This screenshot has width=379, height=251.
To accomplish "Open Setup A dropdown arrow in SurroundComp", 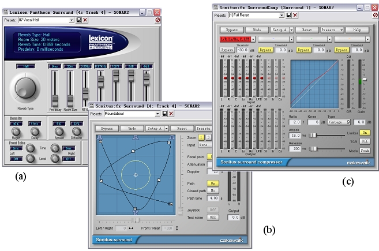I will click(x=291, y=30).
